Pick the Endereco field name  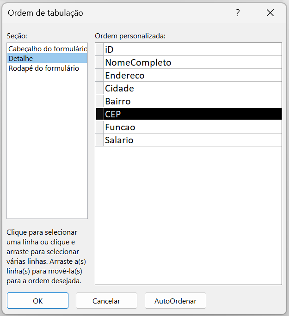(x=124, y=75)
